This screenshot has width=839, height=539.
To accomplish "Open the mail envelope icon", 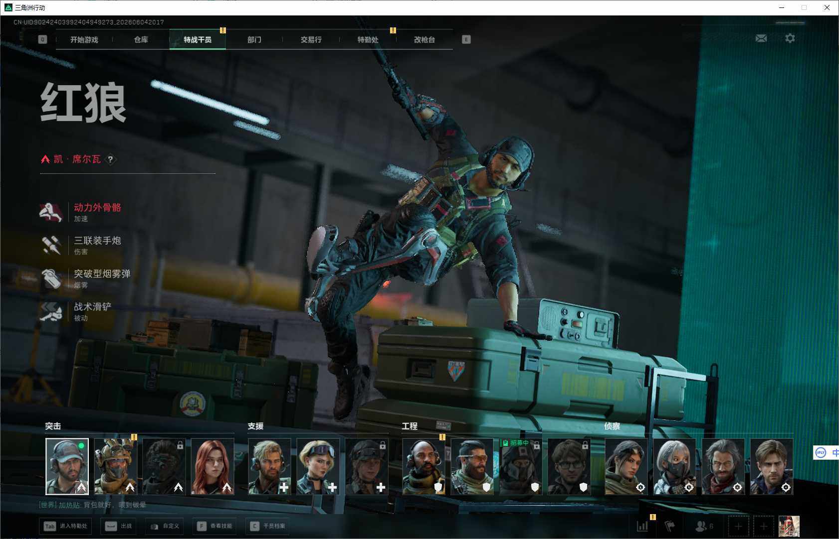I will tap(761, 38).
